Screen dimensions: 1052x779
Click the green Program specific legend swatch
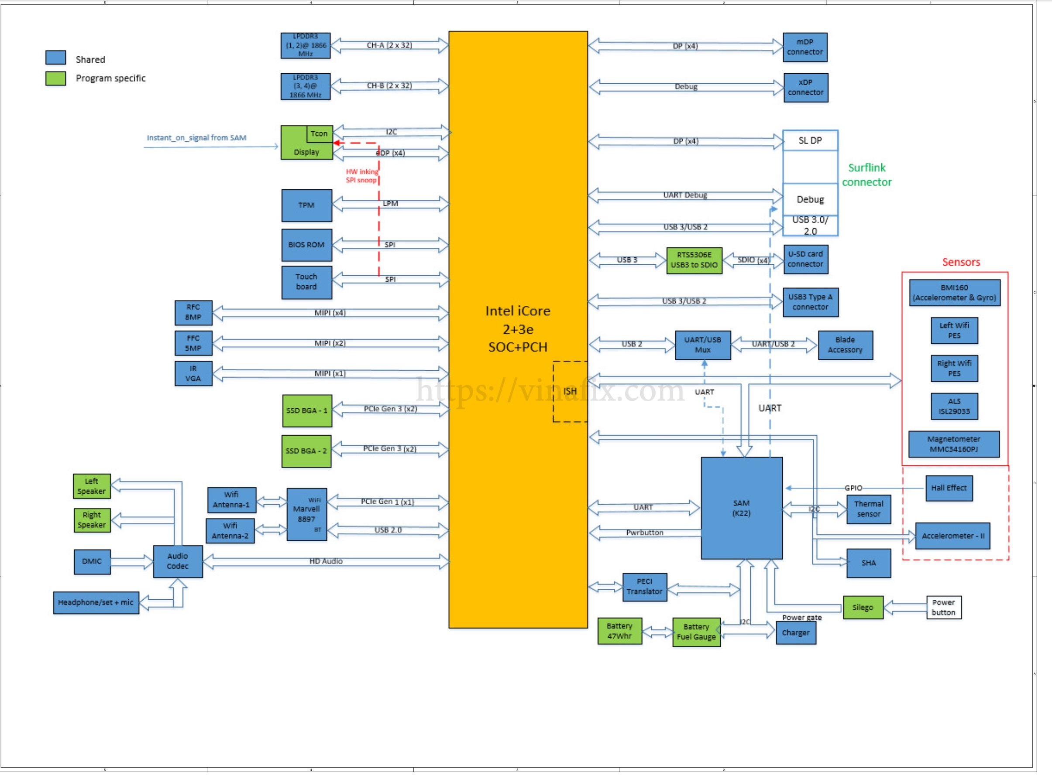(x=55, y=78)
